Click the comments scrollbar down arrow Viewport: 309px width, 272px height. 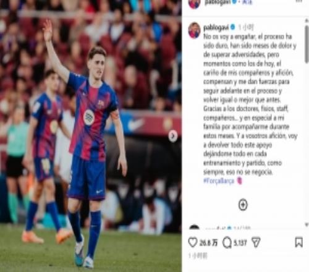pyautogui.click(x=307, y=224)
